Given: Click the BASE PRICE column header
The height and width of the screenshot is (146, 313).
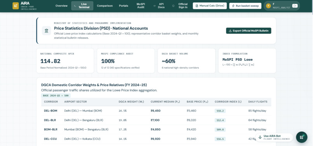Looking at the screenshot, I should (x=197, y=101).
